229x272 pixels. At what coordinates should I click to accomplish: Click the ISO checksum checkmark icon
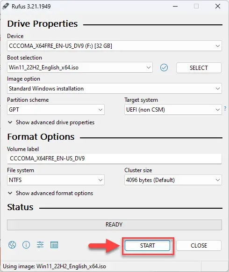tap(164, 68)
